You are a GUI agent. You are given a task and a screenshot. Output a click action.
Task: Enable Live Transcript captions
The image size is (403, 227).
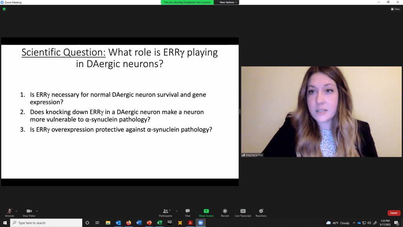point(243,212)
